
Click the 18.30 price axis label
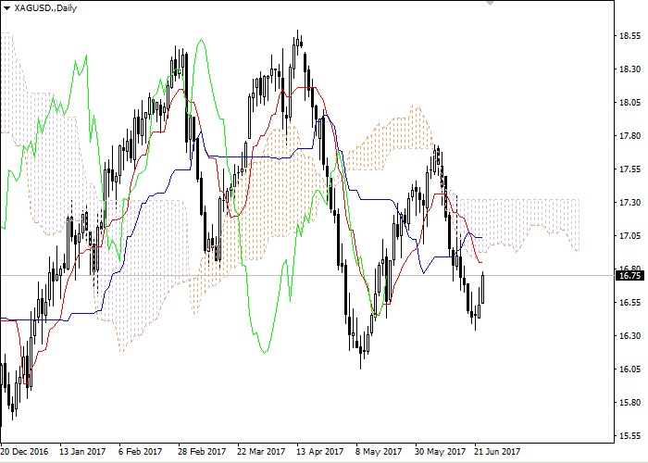(629, 69)
